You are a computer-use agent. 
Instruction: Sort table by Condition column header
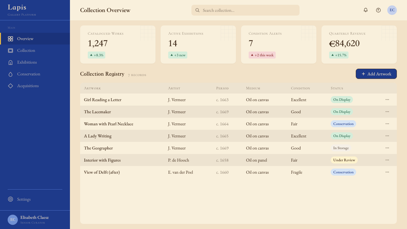click(x=300, y=88)
